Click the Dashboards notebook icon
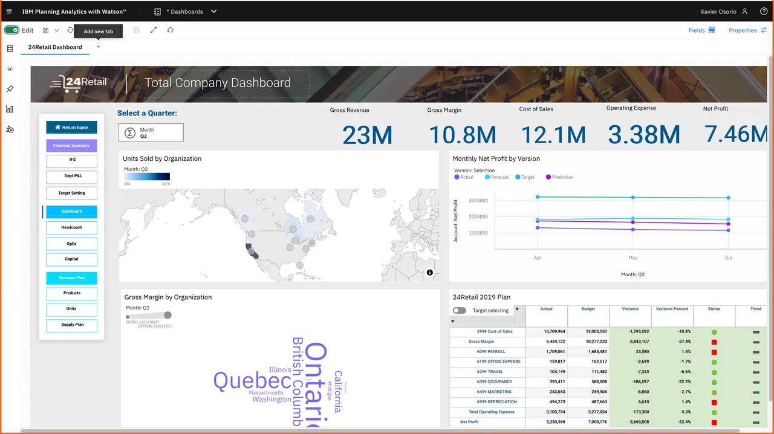The width and height of the screenshot is (774, 434). (x=157, y=11)
